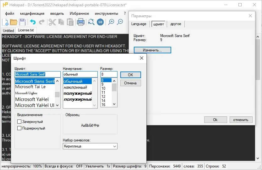Enable Подчеркнутый underline checkbox
Image resolution: width=262 pixels, height=170 pixels.
(x=19, y=128)
